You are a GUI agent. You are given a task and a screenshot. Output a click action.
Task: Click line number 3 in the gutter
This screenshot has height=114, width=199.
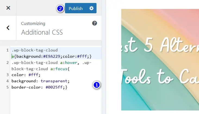(7, 75)
